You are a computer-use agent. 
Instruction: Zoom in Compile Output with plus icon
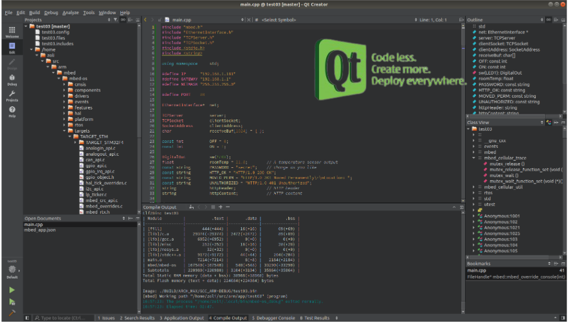pyautogui.click(x=220, y=207)
